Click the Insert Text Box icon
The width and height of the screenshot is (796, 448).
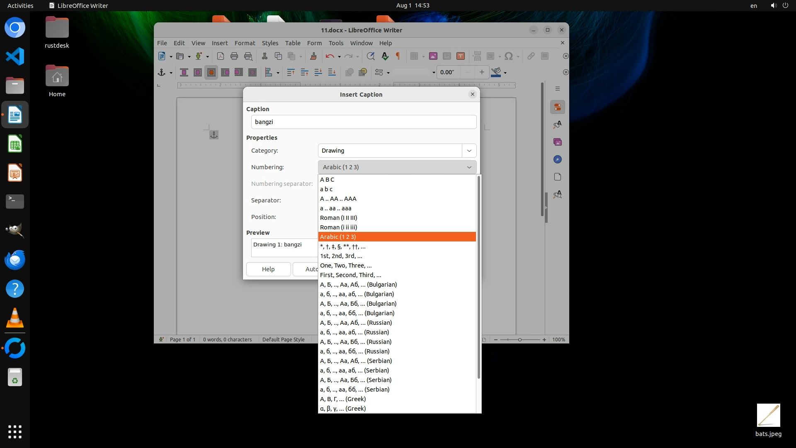[461, 56]
